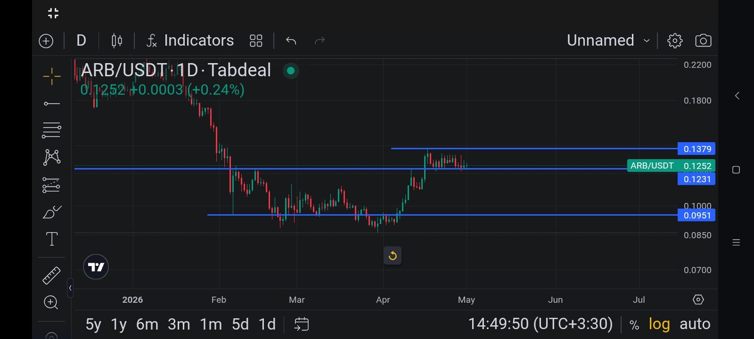Tap the Android recents menu button
Viewport: 754px width, 339px height.
(736, 242)
